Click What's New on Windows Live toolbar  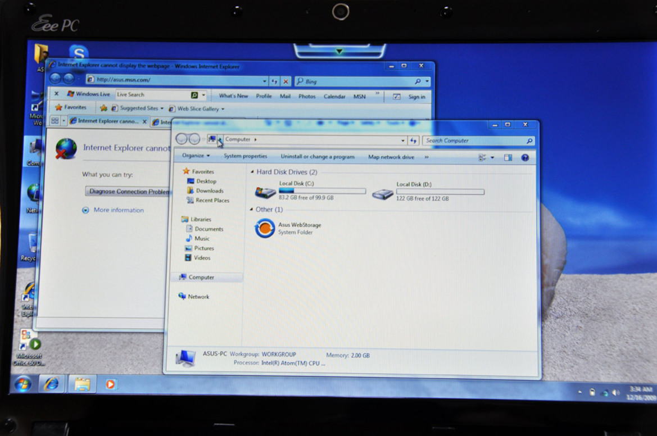(233, 96)
